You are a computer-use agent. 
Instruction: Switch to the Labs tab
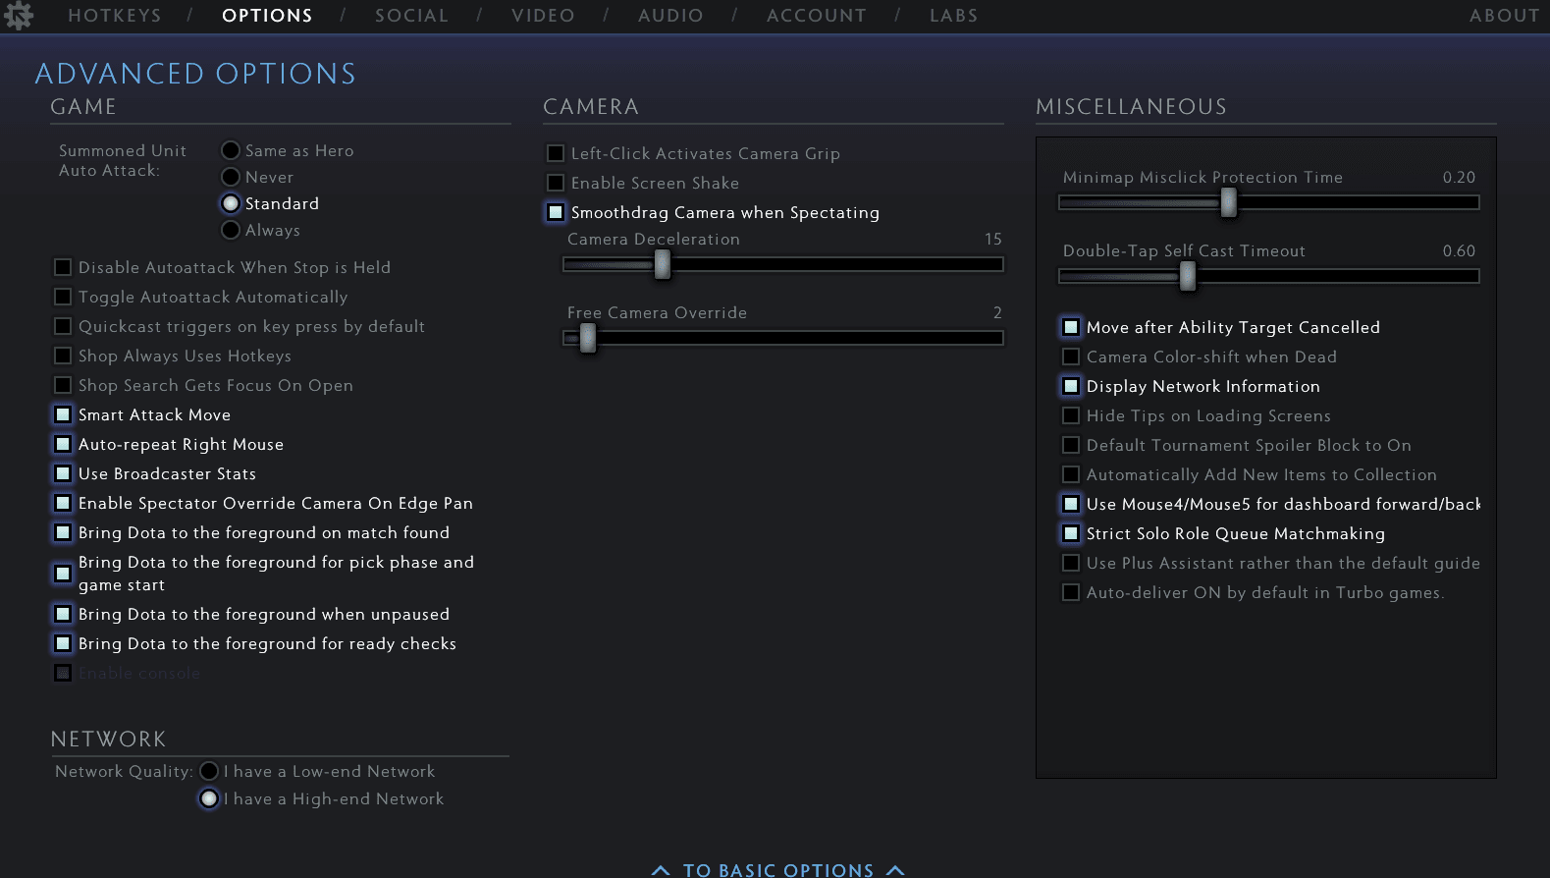[953, 16]
